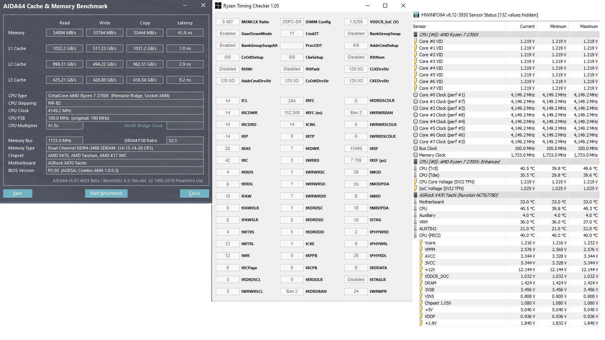Click the Close button at the bottom of AIDA64
Screen dimensions: 605x340
(195, 193)
